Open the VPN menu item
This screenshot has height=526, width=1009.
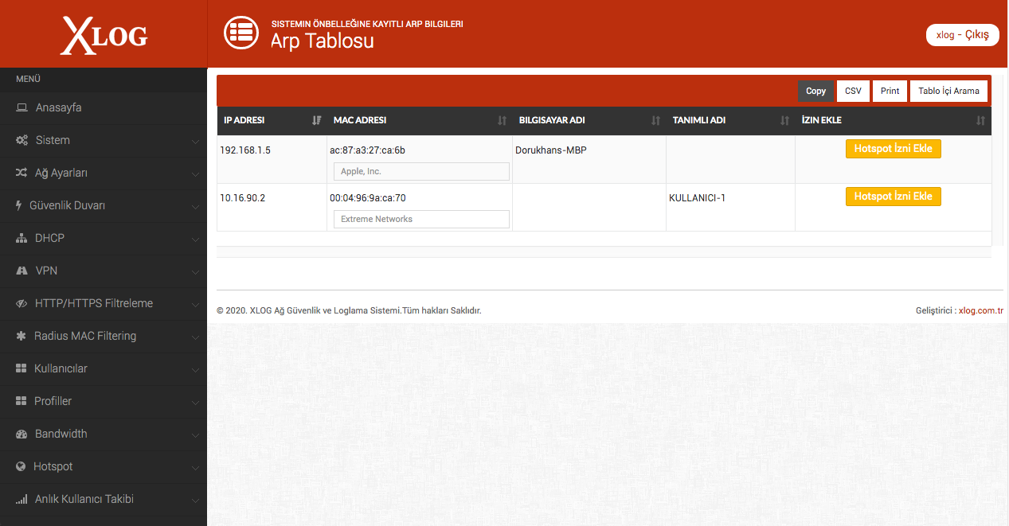pos(104,271)
